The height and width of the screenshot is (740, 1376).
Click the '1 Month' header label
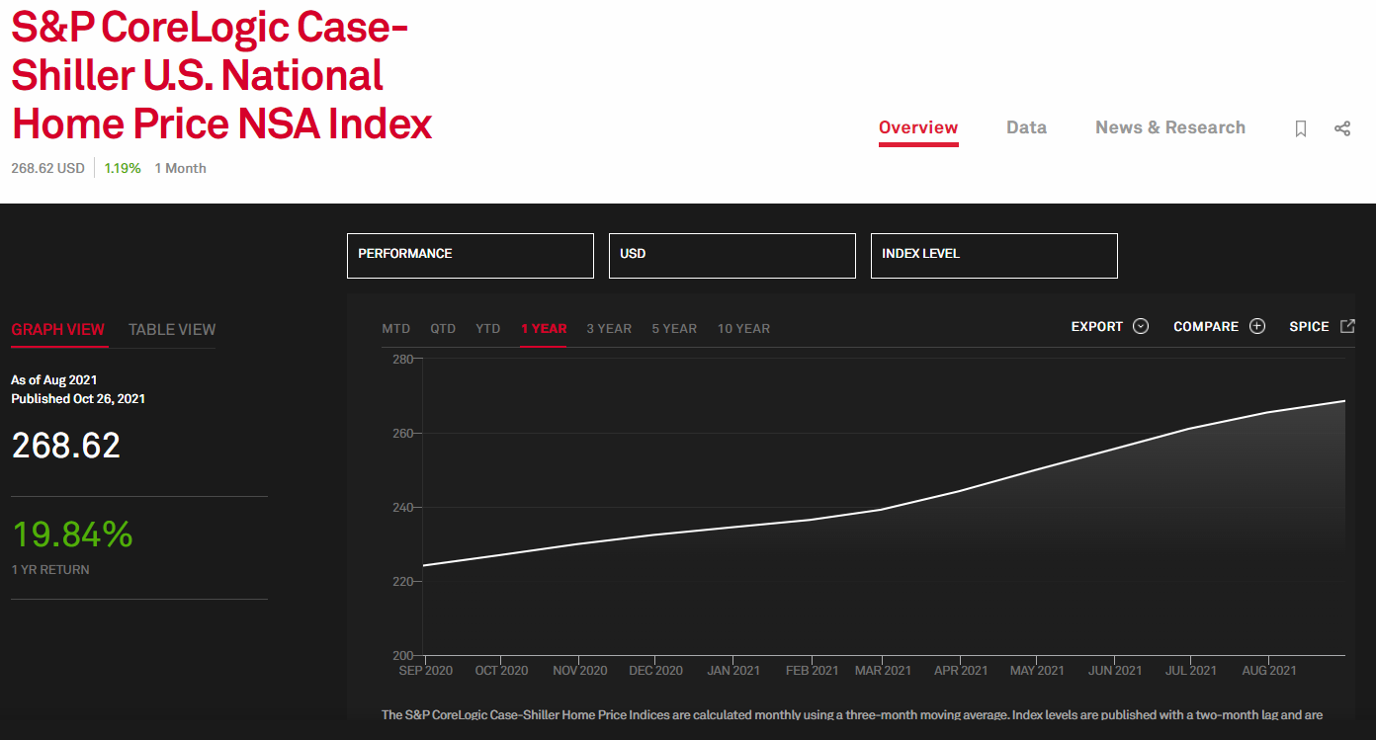pos(180,168)
